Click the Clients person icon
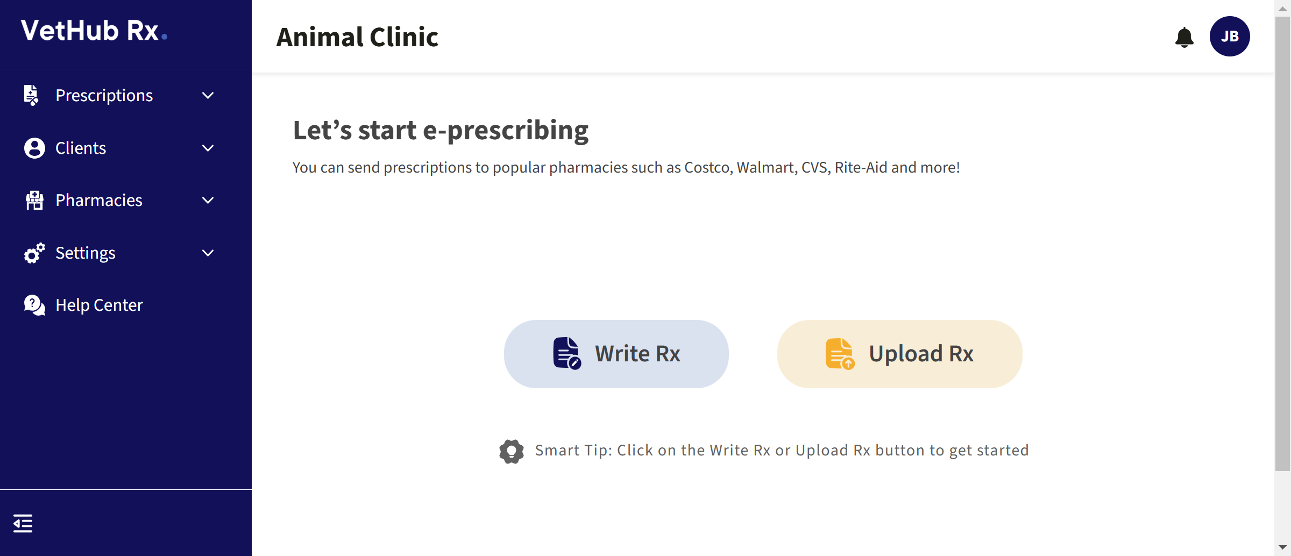1291x556 pixels. pos(34,148)
